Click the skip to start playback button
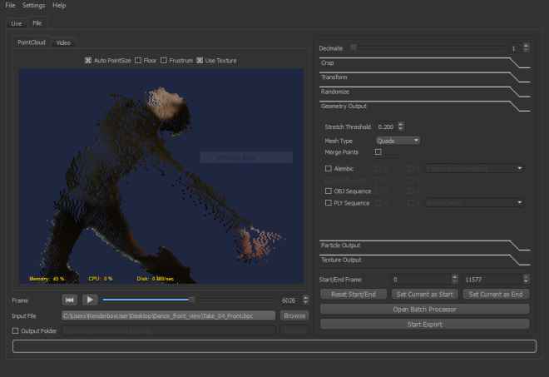Image resolution: width=549 pixels, height=377 pixels. (71, 300)
